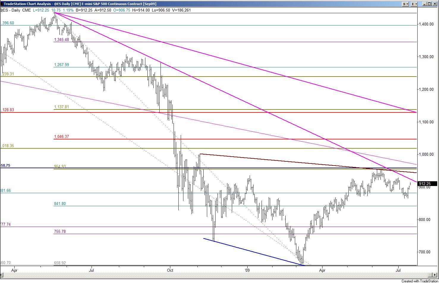Click the '09 year axis label
Image resolution: width=439 pixels, height=283 pixels.
point(247,270)
